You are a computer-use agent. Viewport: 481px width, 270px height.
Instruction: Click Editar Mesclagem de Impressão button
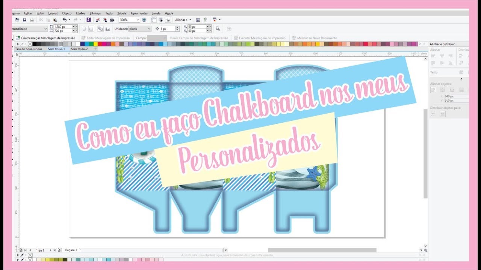(x=106, y=38)
